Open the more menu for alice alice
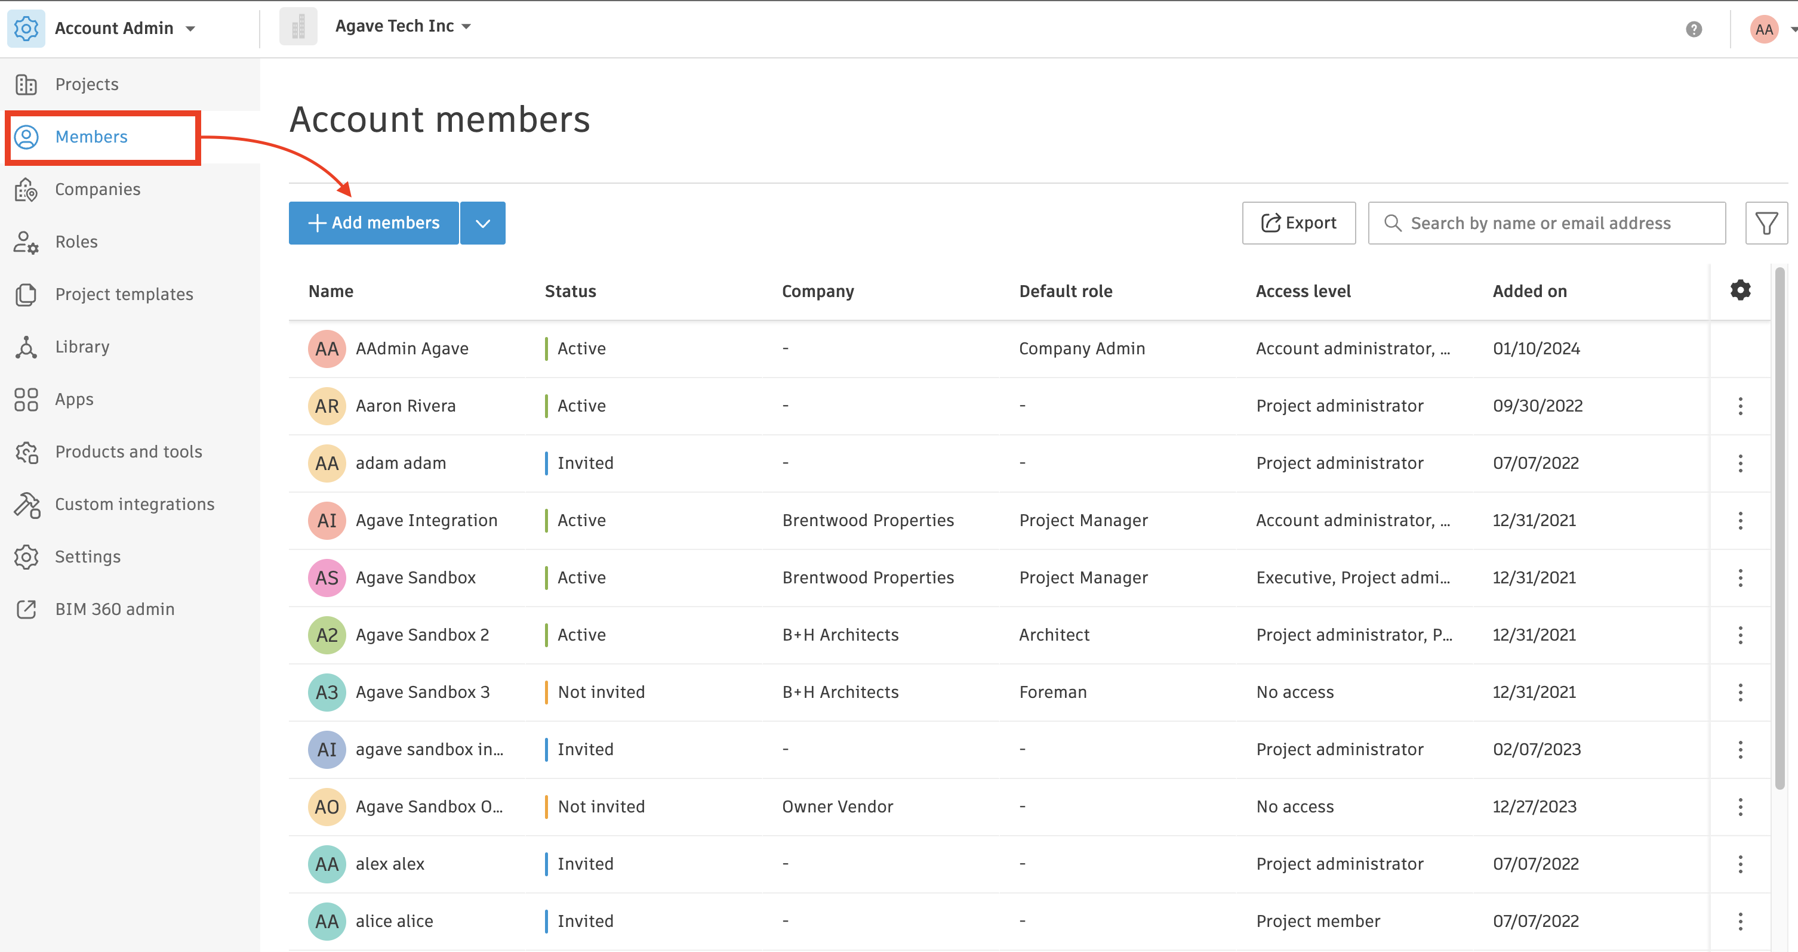The width and height of the screenshot is (1798, 952). click(x=1740, y=922)
